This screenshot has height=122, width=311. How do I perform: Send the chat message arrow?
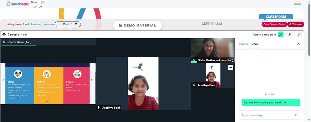295,115
